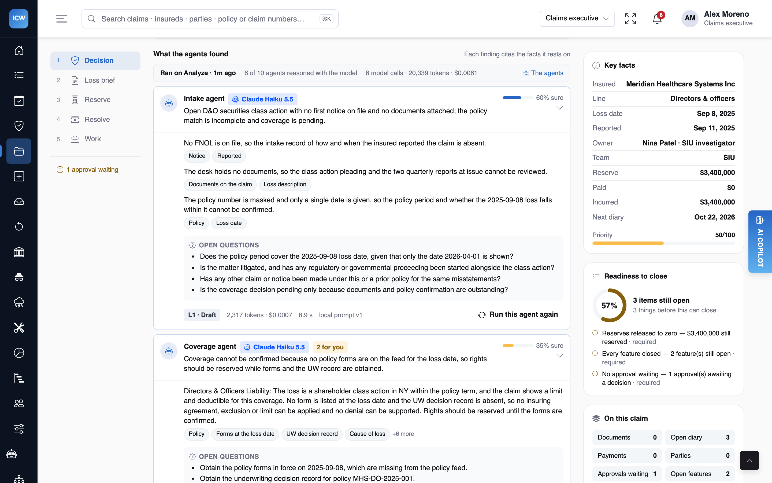
Task: Click the Approvals waiting tile
Action: [x=627, y=474]
